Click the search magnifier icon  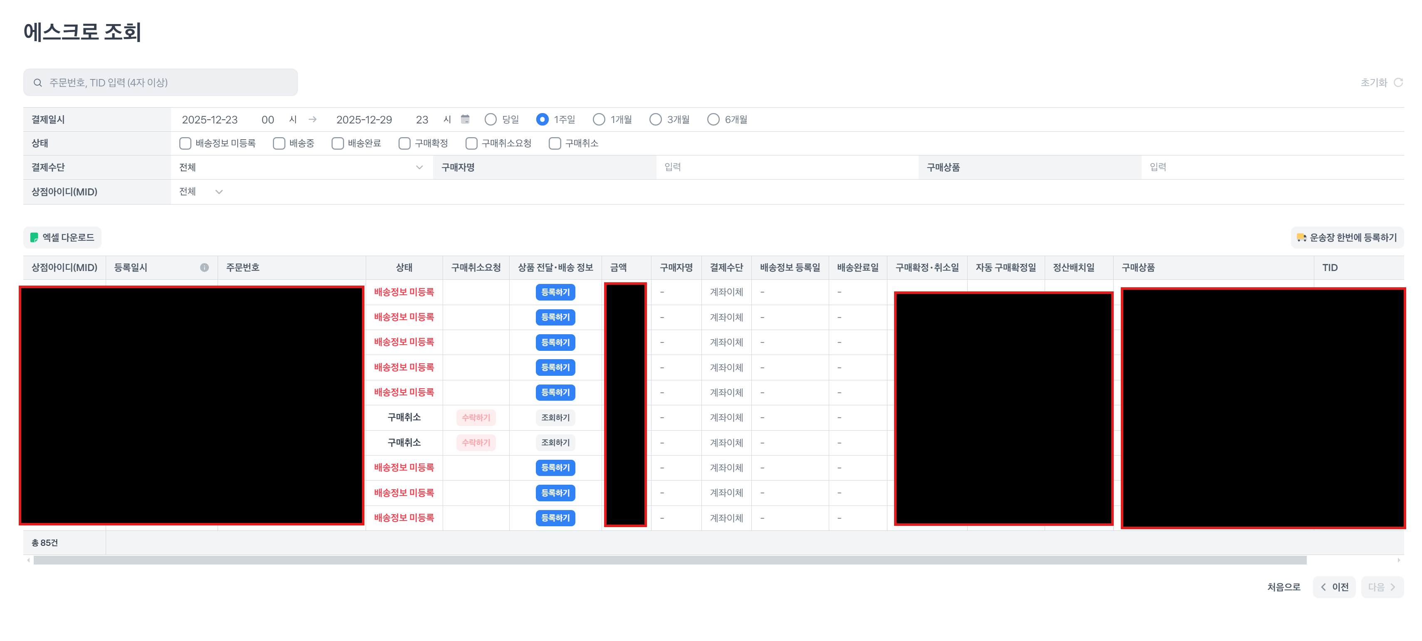coord(37,83)
